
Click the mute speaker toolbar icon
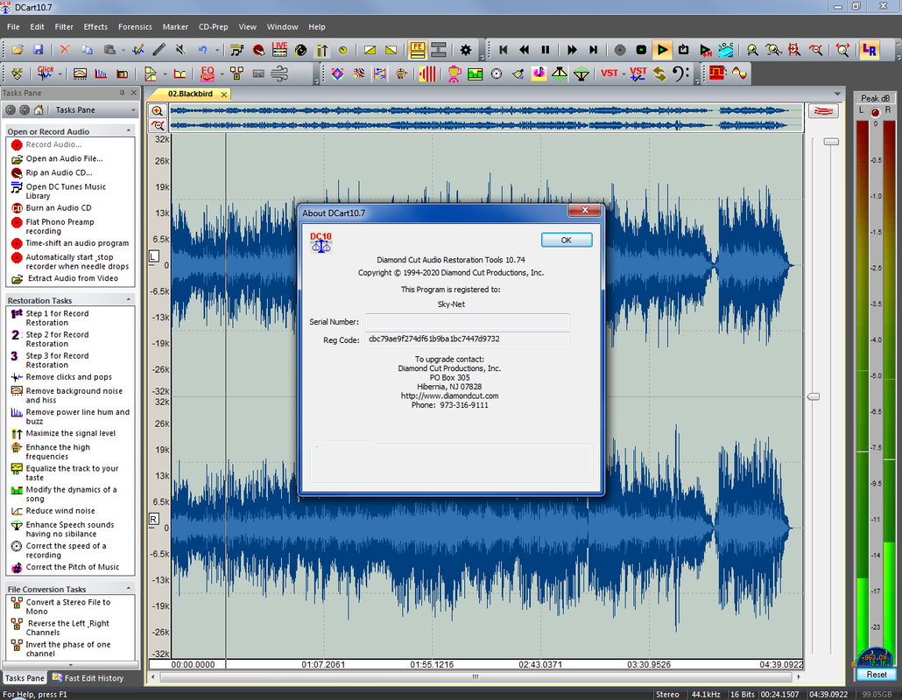[x=180, y=50]
